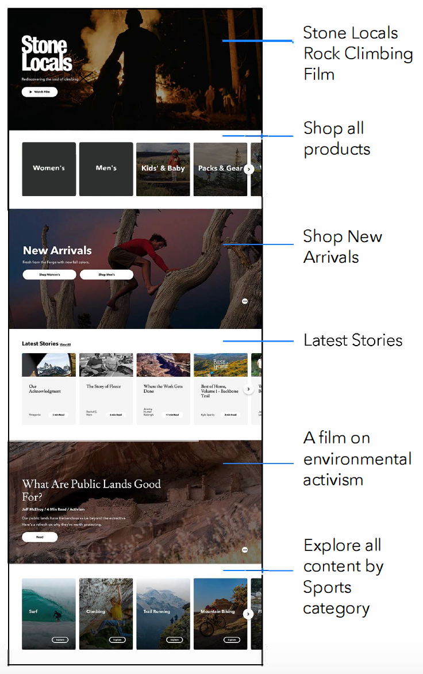This screenshot has width=423, height=674.
Task: Open the Women's shop category card
Action: [49, 169]
